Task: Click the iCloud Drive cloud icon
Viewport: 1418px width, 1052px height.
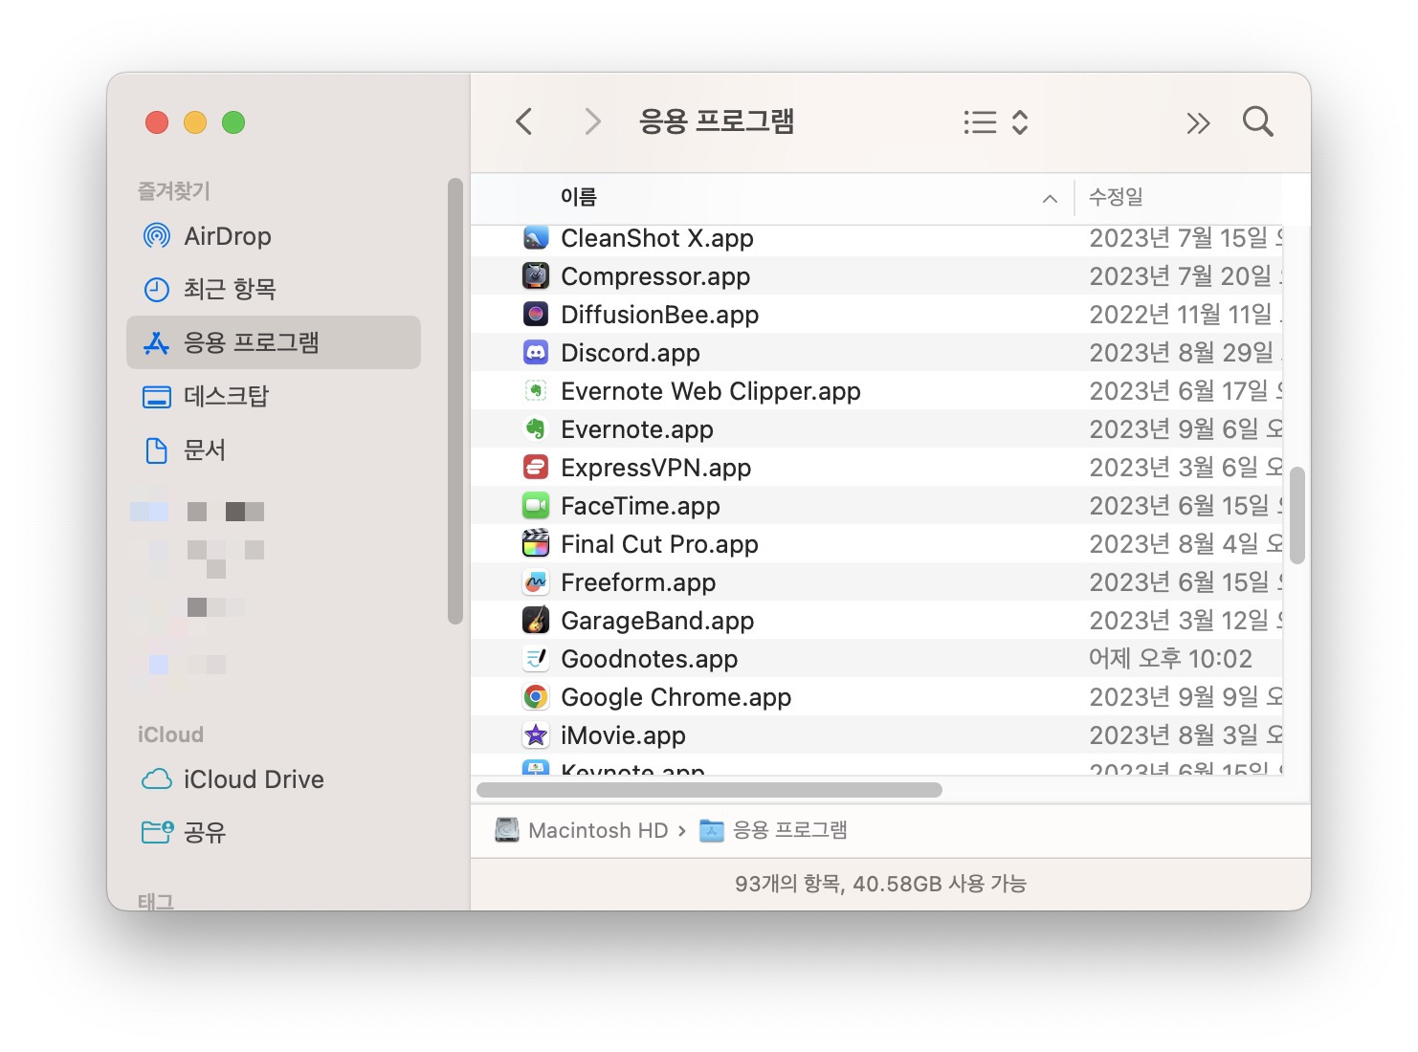Action: coord(156,779)
